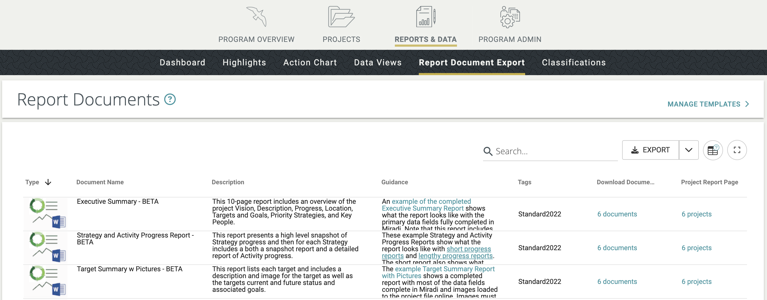Open 6 documents for Executive Summary - BETA
The image size is (767, 300).
pyautogui.click(x=617, y=214)
